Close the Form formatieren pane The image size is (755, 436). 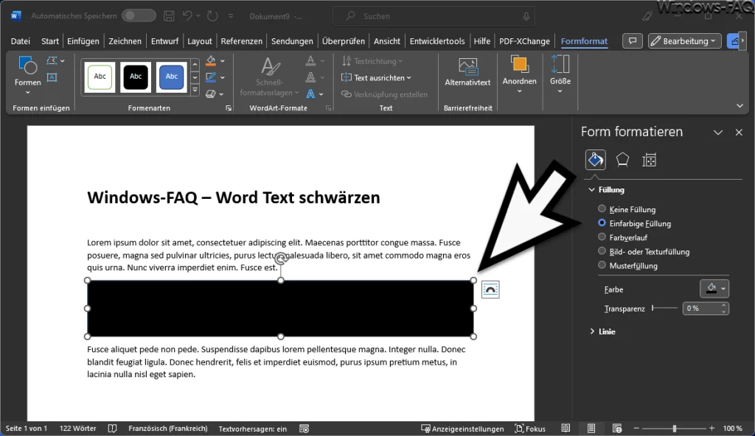(x=739, y=133)
